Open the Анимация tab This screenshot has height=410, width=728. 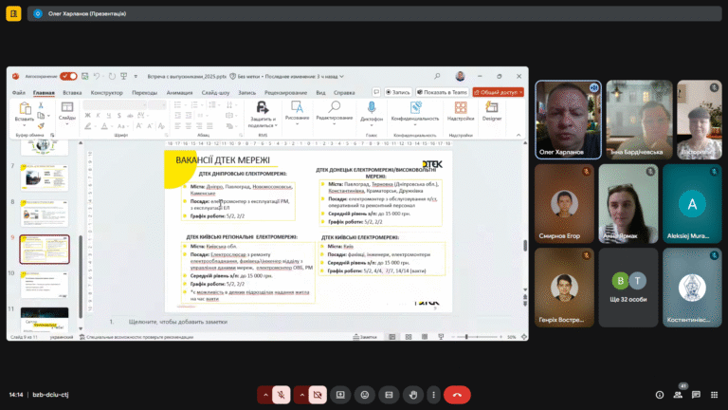(179, 92)
